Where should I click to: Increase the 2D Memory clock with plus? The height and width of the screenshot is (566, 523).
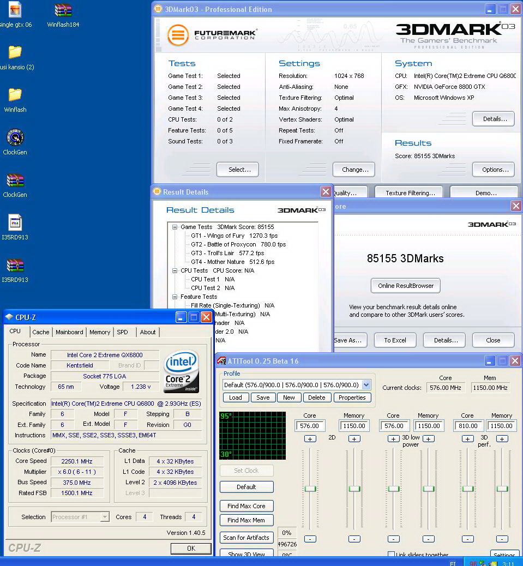tap(354, 439)
